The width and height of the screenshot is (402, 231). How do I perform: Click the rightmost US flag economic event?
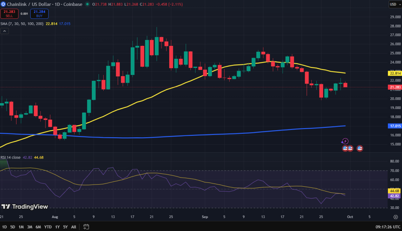tap(360, 148)
